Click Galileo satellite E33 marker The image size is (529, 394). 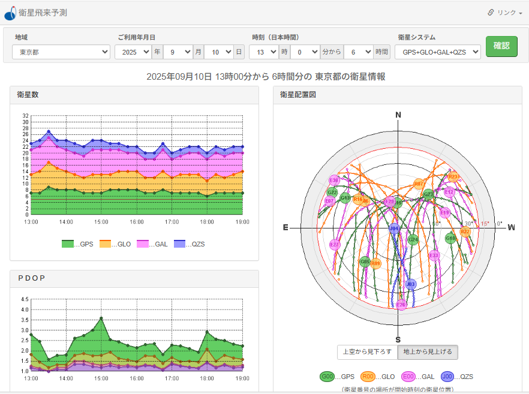tap(434, 255)
